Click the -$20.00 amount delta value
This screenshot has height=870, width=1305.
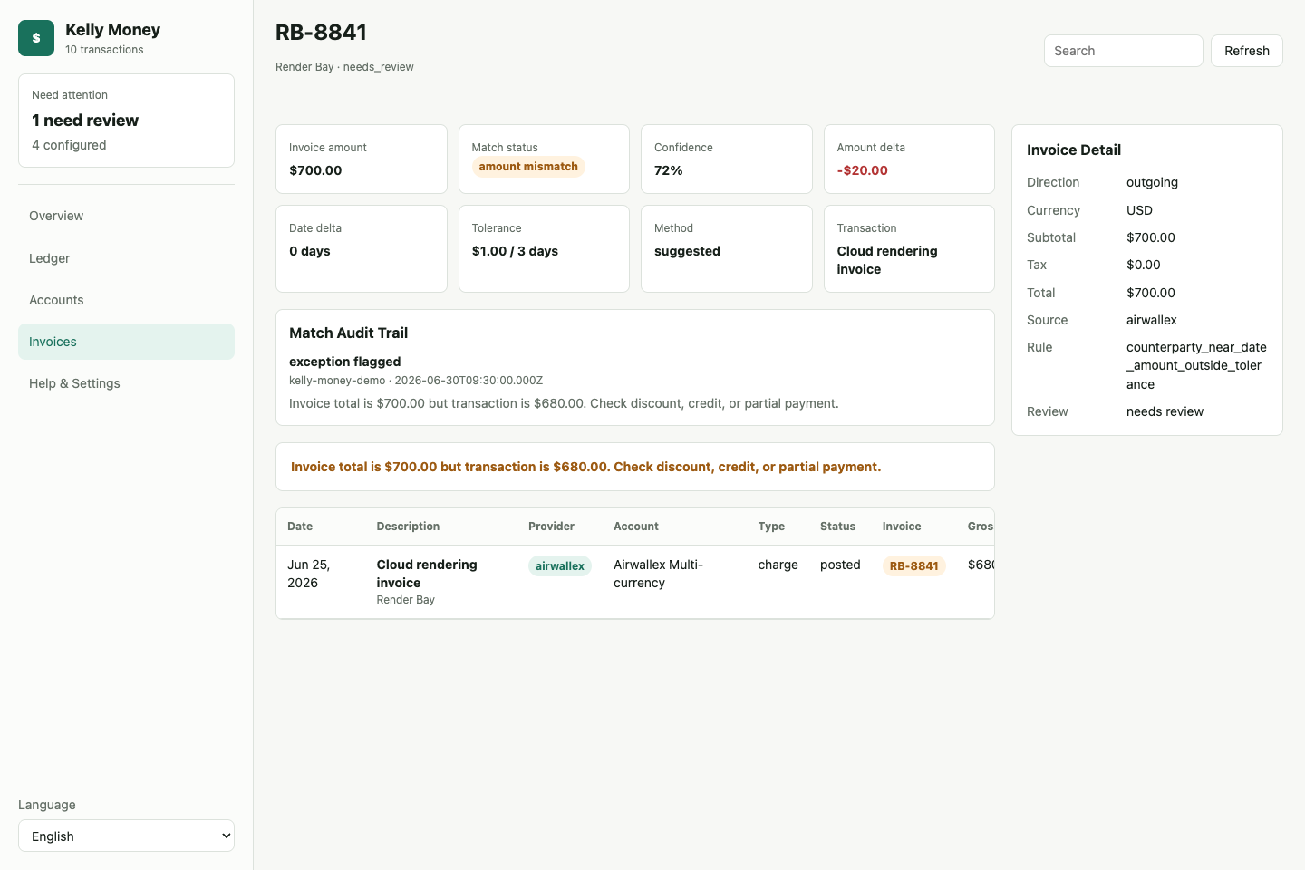pos(863,170)
